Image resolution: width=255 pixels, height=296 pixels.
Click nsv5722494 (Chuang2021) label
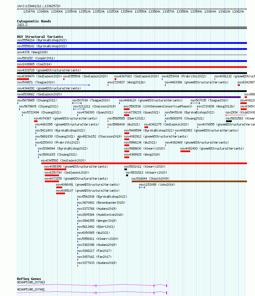pos(42,113)
